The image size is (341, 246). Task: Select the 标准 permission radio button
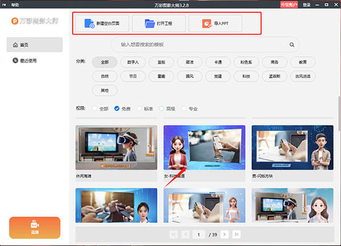point(139,108)
